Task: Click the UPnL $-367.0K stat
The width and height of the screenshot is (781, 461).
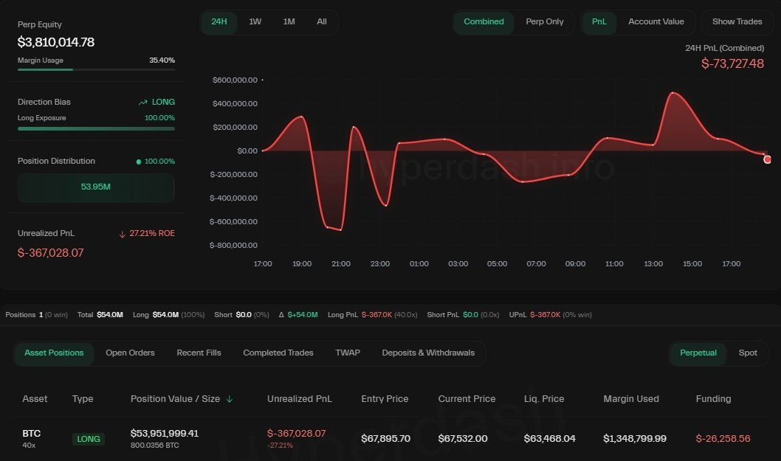Action: point(551,315)
